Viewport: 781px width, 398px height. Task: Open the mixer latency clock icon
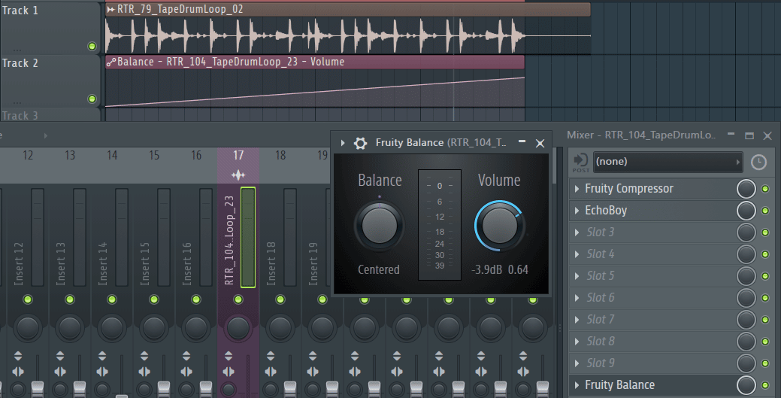(758, 162)
